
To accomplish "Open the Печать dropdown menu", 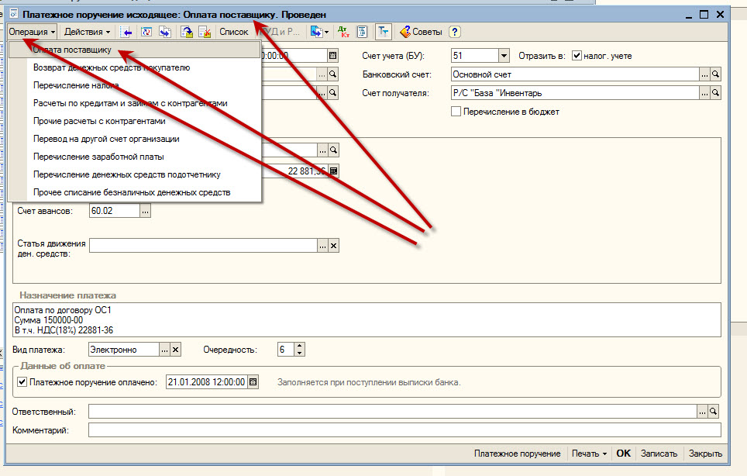I will pos(589,454).
